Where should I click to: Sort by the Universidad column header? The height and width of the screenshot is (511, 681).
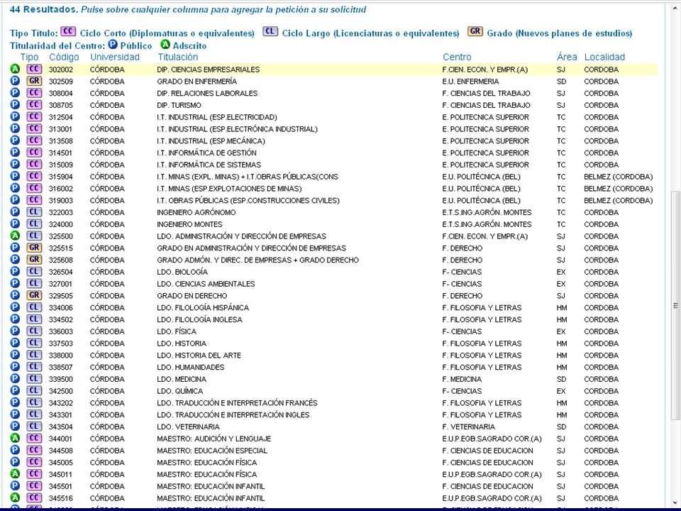click(x=115, y=57)
